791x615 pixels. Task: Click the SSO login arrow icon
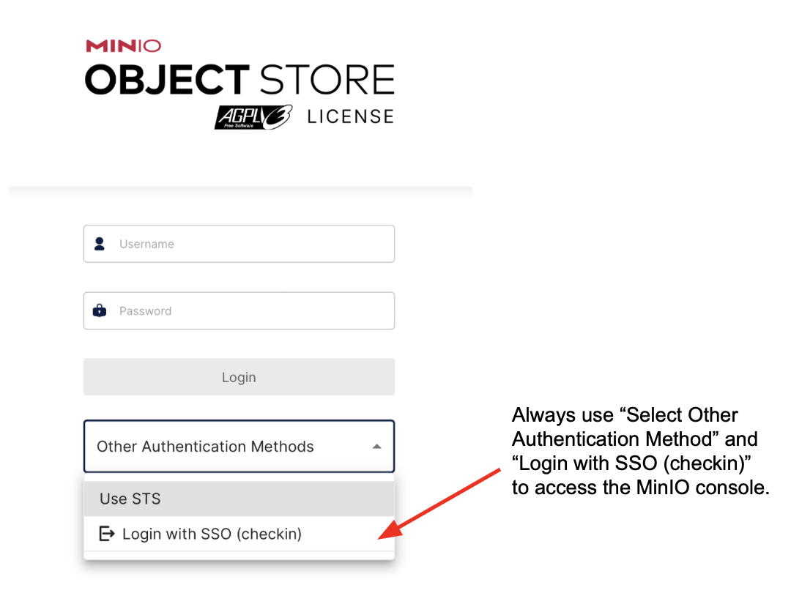(x=107, y=534)
